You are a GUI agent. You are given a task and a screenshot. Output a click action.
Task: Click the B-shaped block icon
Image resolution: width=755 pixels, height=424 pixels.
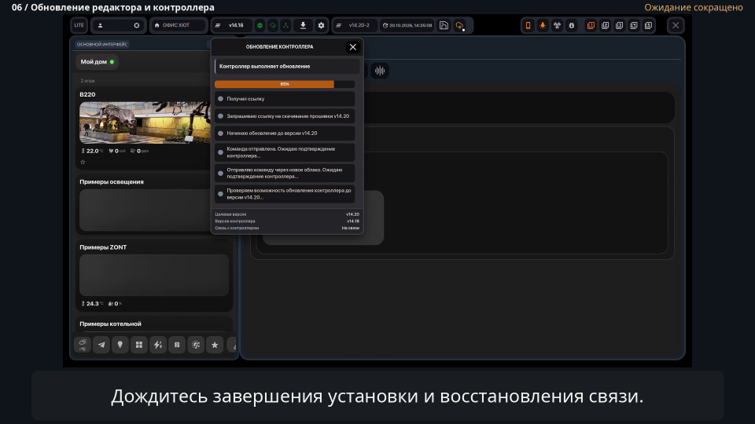click(177, 345)
